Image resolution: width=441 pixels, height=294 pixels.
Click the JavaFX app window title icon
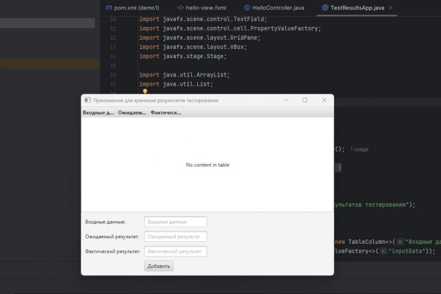click(x=88, y=100)
